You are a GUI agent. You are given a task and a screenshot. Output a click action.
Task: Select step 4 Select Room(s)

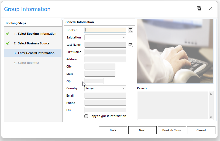click(26, 63)
